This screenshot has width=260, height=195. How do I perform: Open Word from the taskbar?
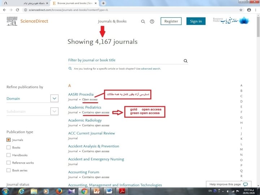click(109, 191)
